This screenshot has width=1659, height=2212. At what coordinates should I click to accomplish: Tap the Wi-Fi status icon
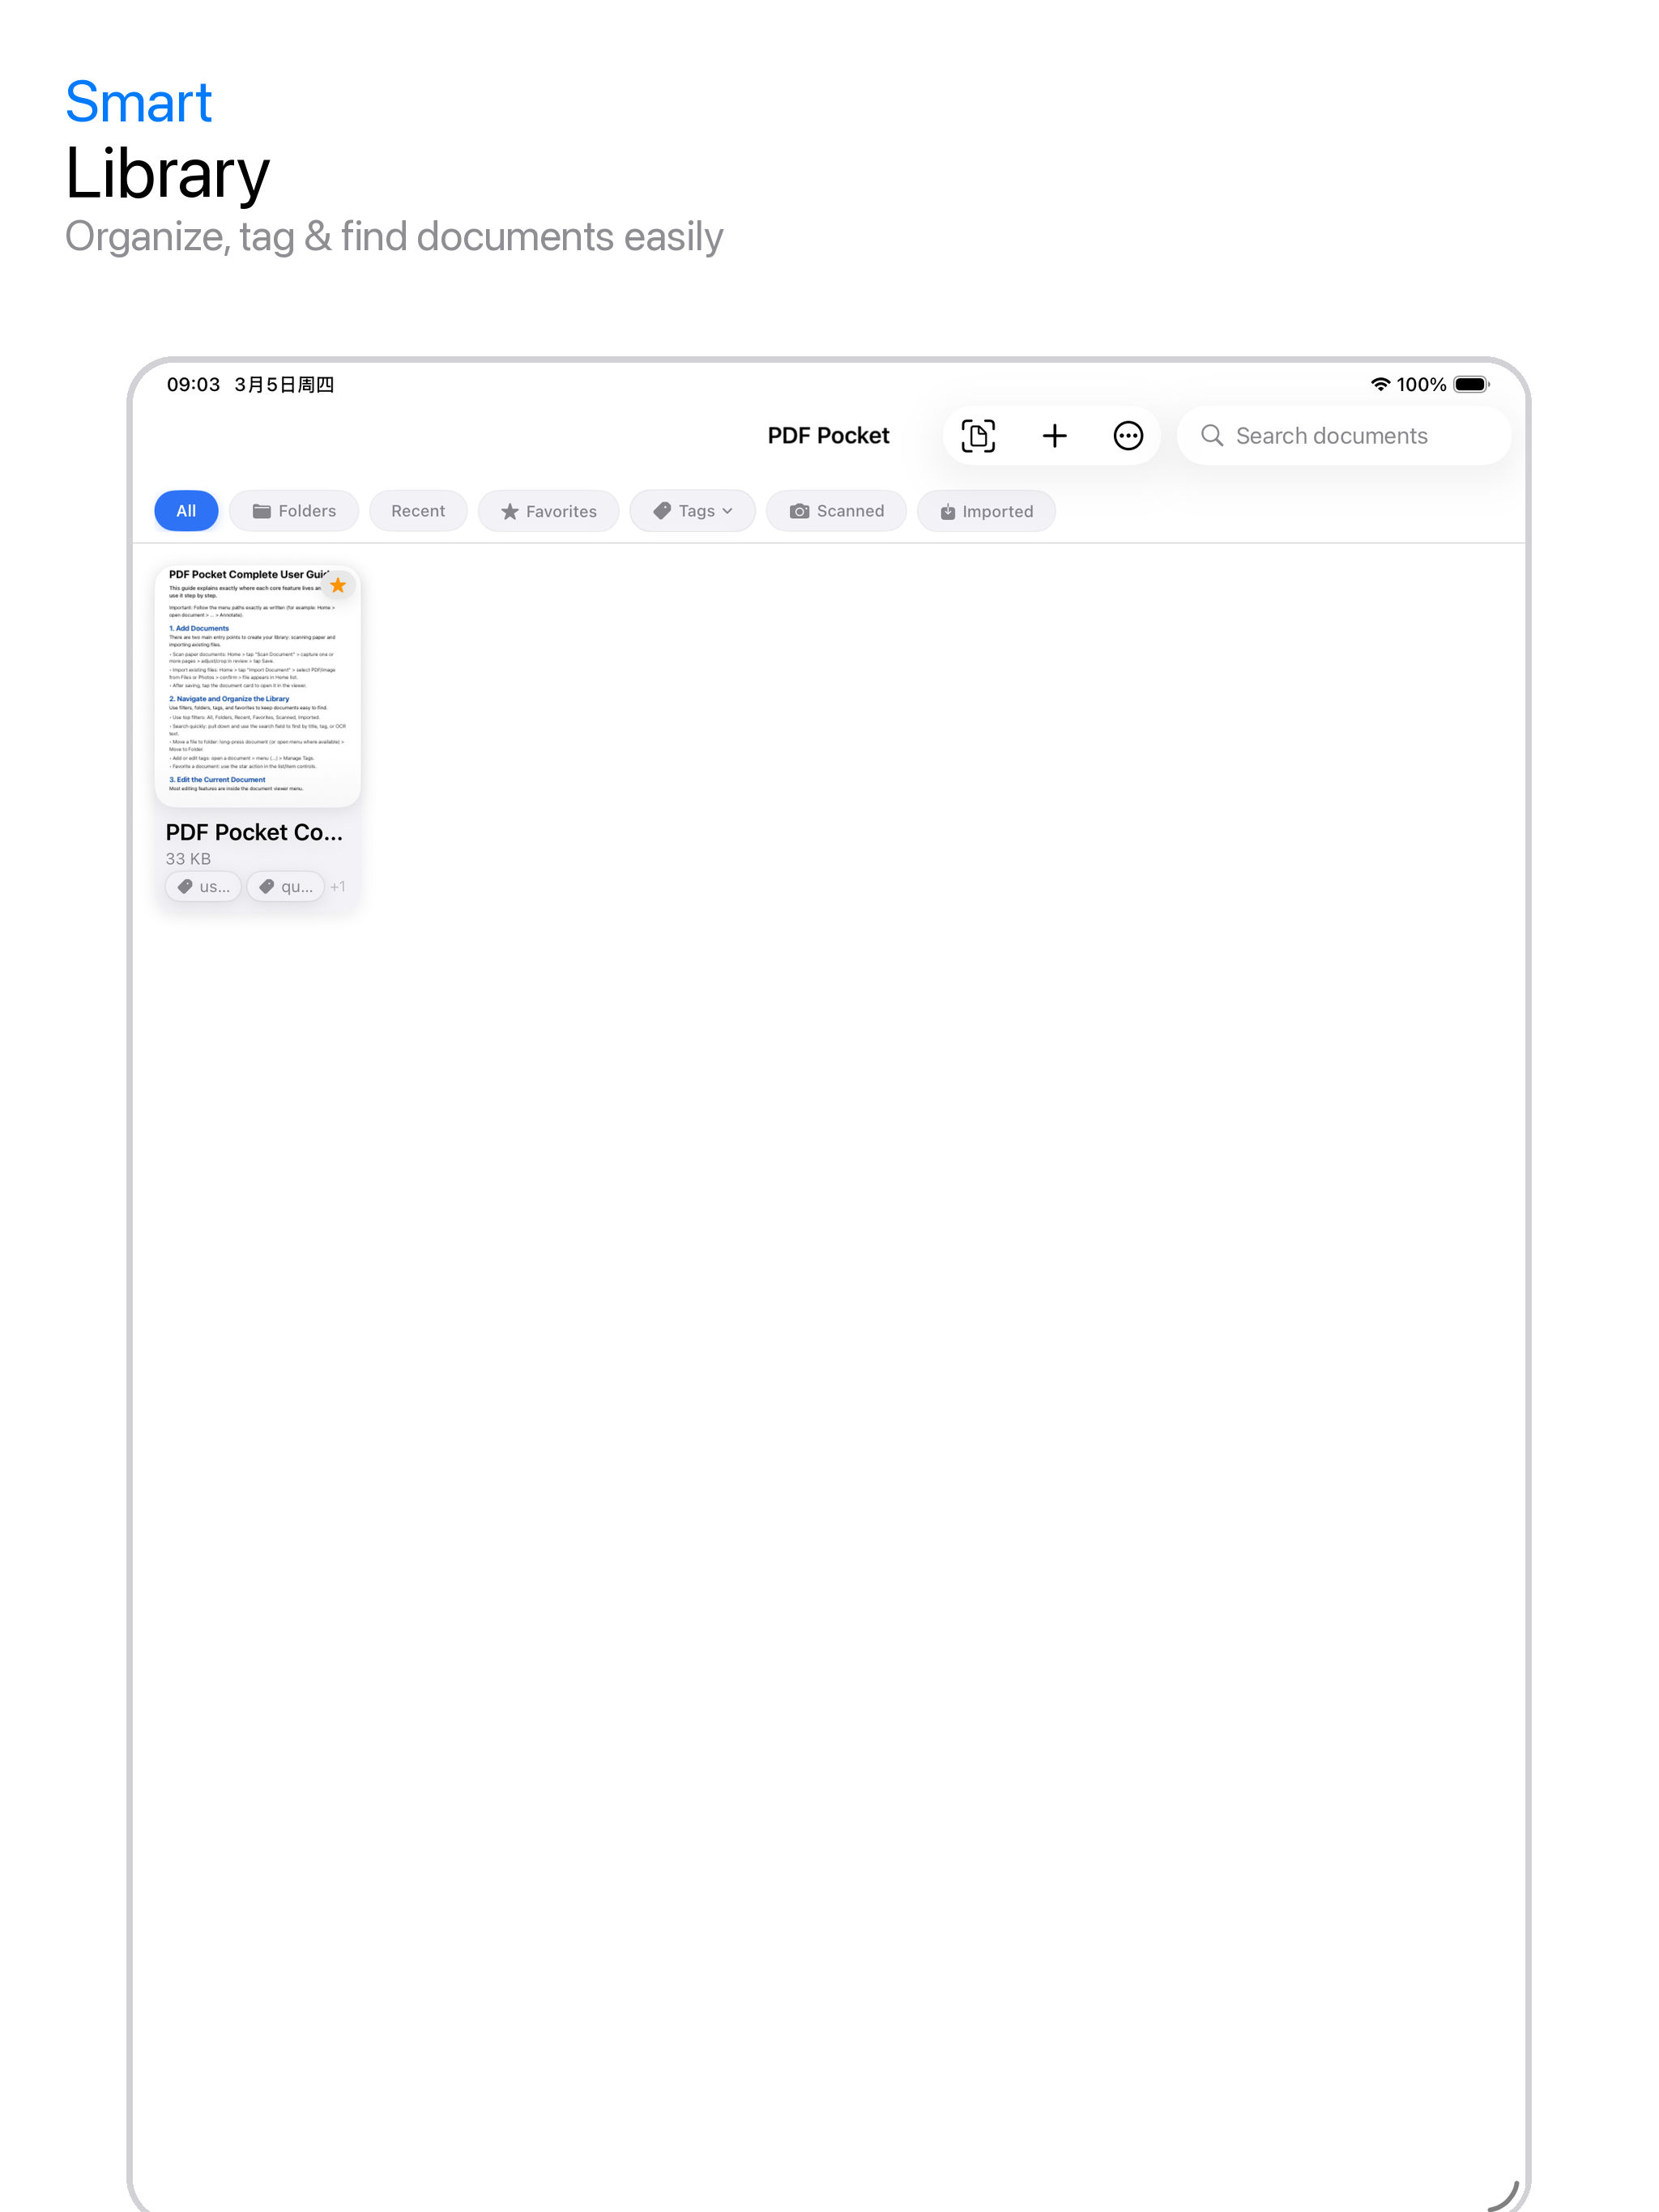pyautogui.click(x=1381, y=384)
